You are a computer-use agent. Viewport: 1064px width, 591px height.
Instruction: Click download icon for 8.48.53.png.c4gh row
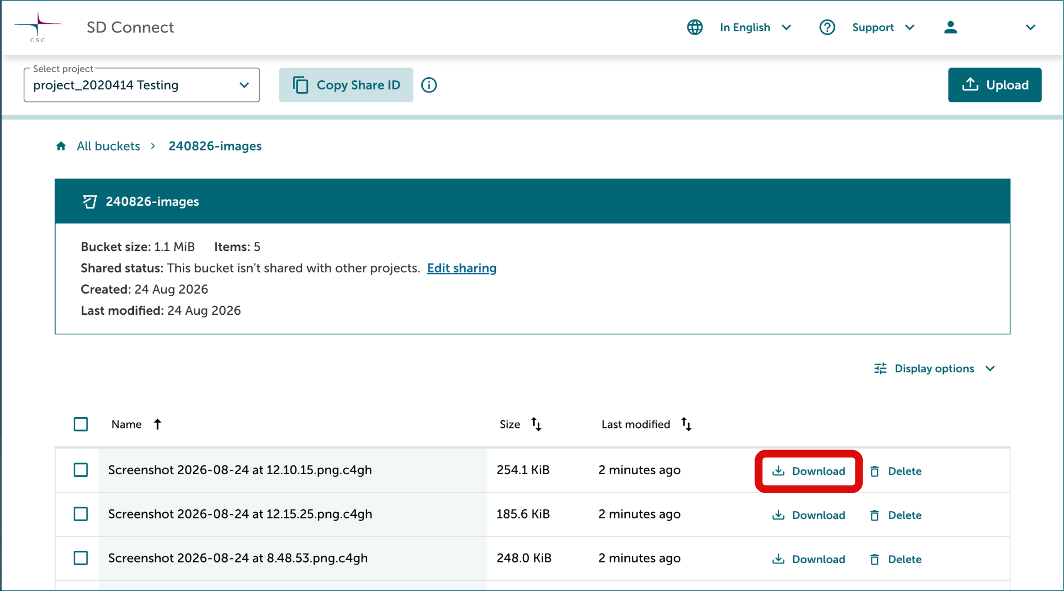[x=778, y=559]
